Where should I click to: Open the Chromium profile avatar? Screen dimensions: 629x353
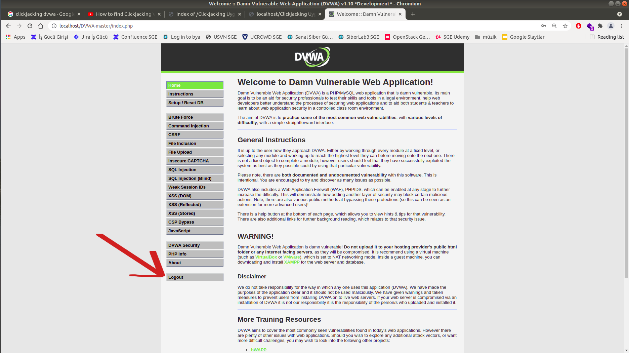point(611,26)
